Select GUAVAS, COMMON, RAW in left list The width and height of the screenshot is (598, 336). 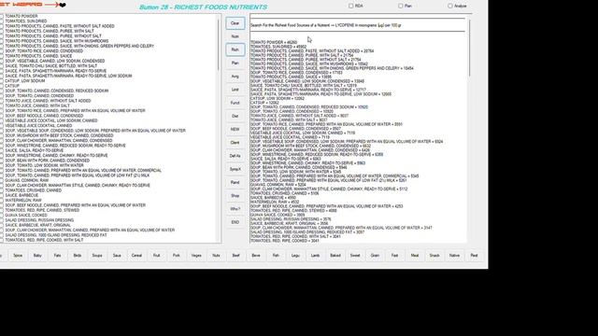coord(27,180)
